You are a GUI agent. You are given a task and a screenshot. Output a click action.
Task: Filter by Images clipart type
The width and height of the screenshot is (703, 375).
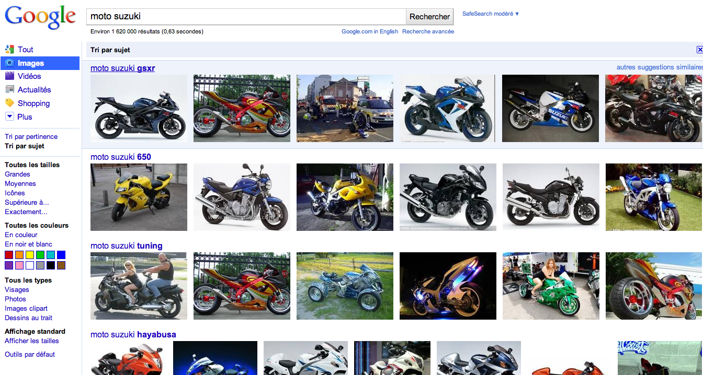(26, 309)
